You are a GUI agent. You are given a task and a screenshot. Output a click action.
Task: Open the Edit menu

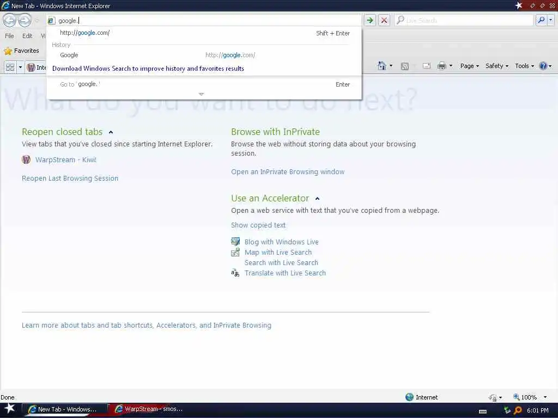(x=27, y=36)
